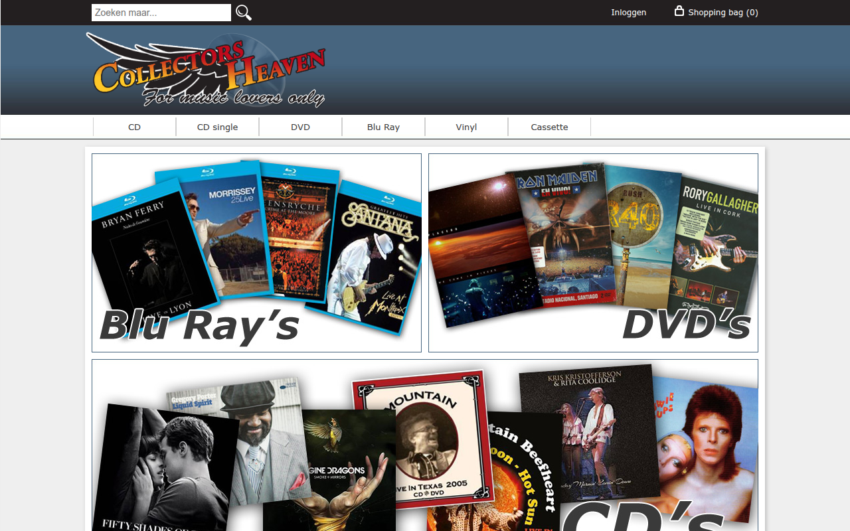Select the DVD menu item
The width and height of the screenshot is (850, 531).
(301, 127)
